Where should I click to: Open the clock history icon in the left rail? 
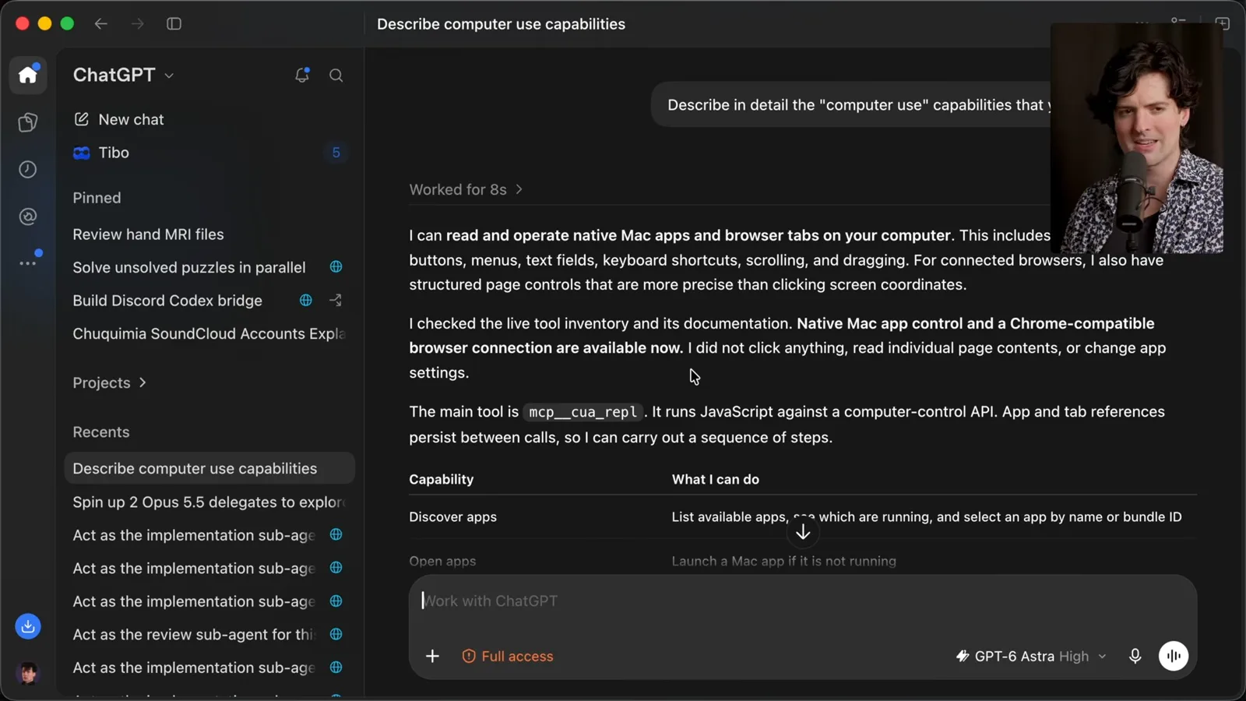coord(28,169)
